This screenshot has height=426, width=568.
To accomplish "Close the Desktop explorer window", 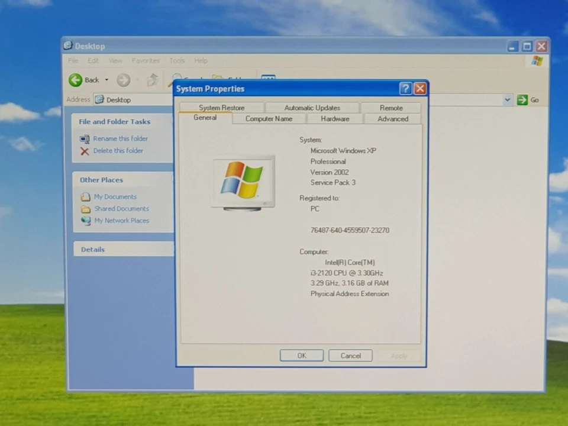I will (541, 46).
